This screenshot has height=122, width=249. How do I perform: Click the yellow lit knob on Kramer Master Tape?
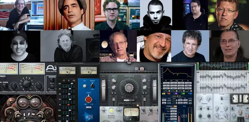(112, 110)
